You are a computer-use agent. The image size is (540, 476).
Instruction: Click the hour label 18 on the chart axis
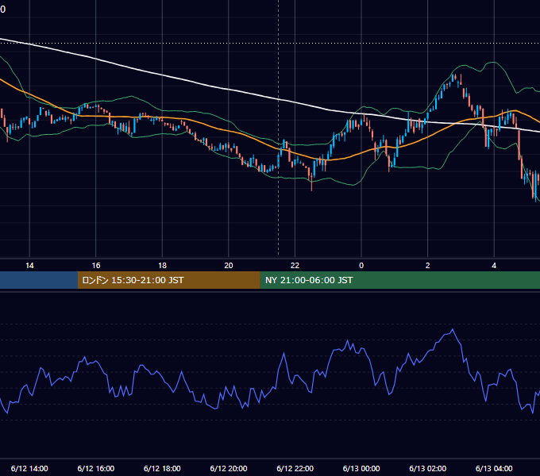click(x=162, y=266)
